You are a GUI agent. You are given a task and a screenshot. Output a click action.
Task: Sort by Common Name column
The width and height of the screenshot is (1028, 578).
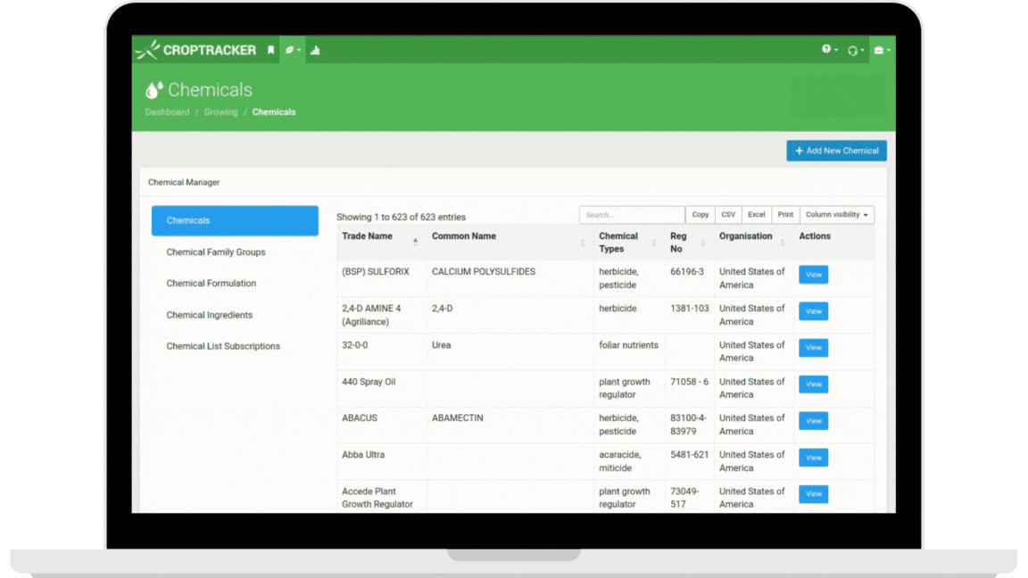[x=510, y=243]
